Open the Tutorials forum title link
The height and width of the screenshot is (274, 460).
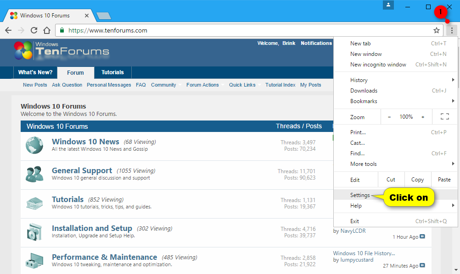pyautogui.click(x=67, y=199)
